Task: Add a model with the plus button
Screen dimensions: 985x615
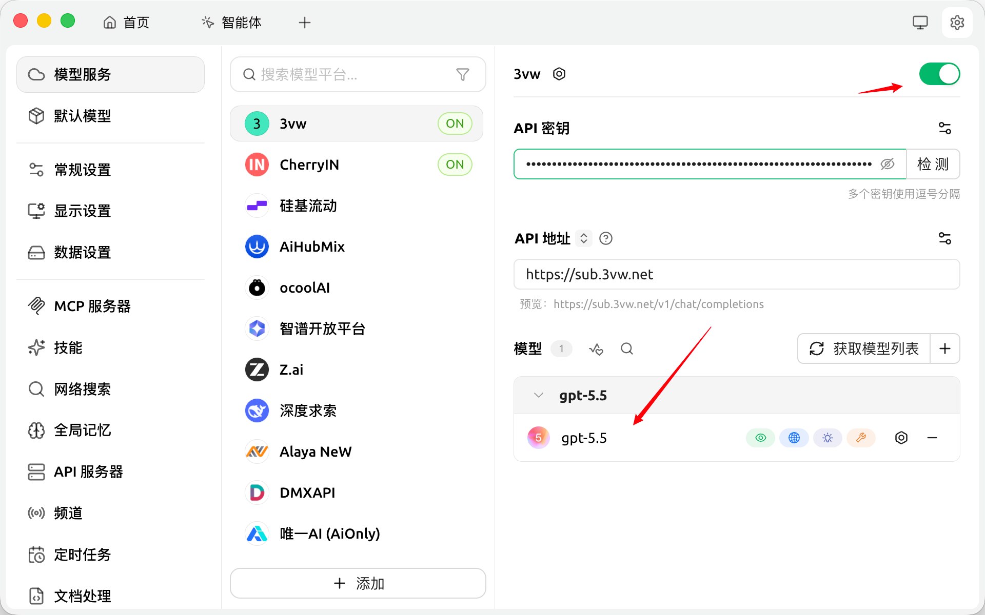Action: (x=944, y=349)
